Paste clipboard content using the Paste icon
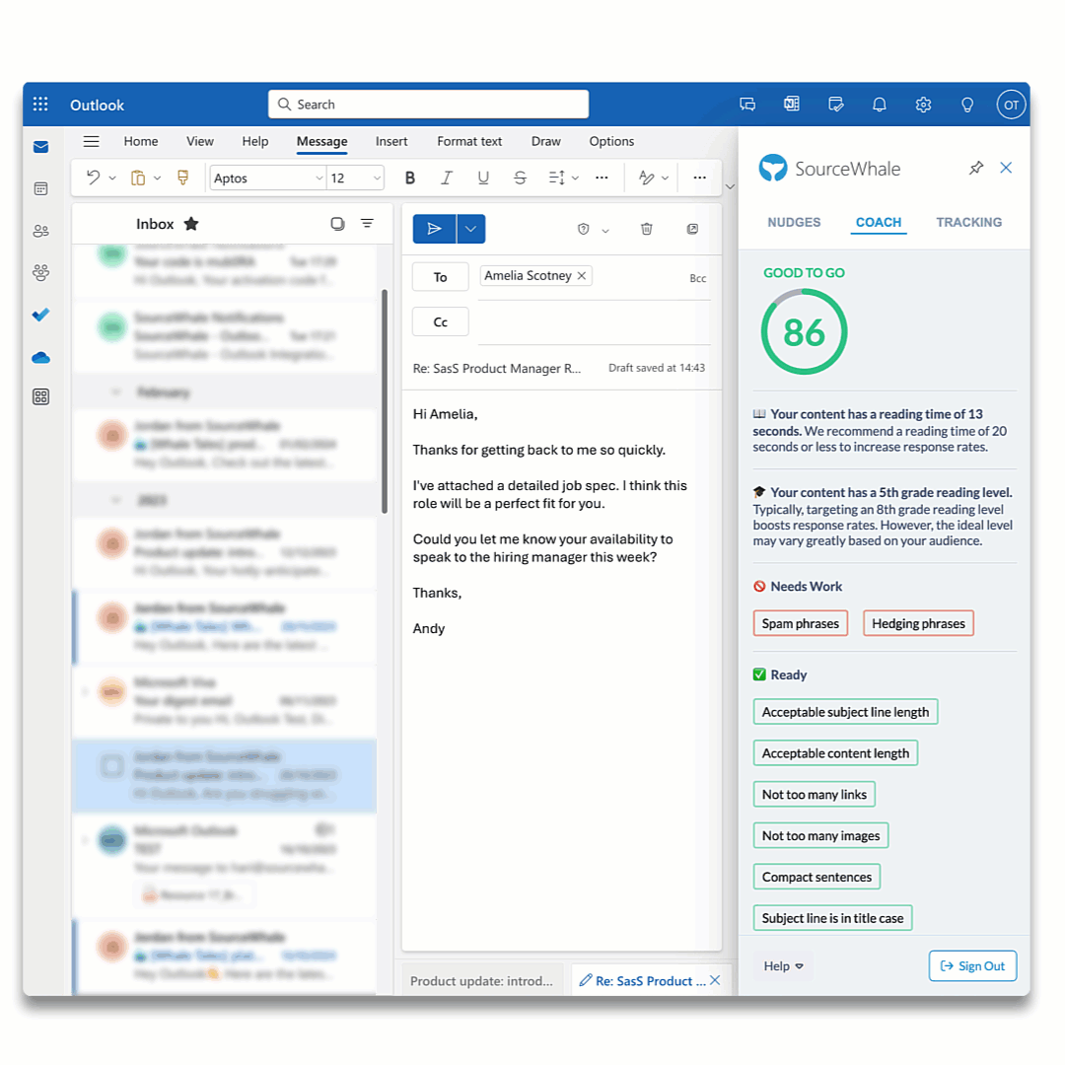This screenshot has width=1065, height=1065. point(138,177)
